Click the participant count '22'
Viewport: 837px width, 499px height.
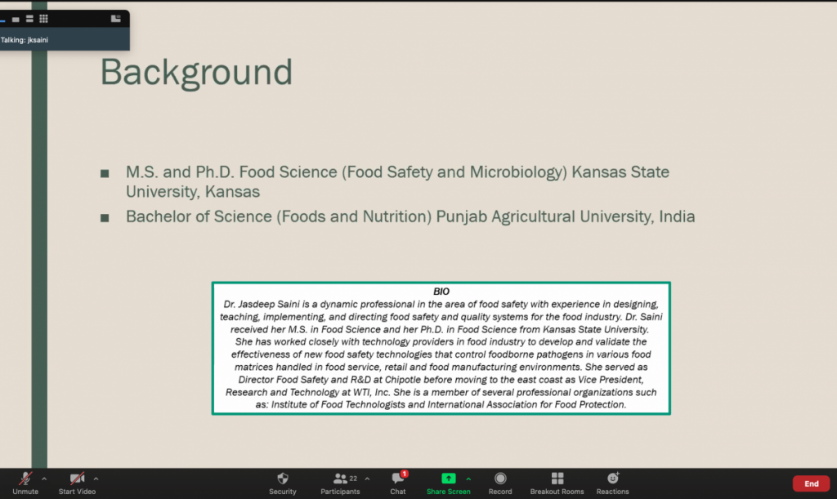coord(353,479)
